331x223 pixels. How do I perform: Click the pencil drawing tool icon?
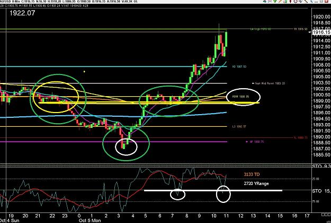pyautogui.click(x=280, y=1)
